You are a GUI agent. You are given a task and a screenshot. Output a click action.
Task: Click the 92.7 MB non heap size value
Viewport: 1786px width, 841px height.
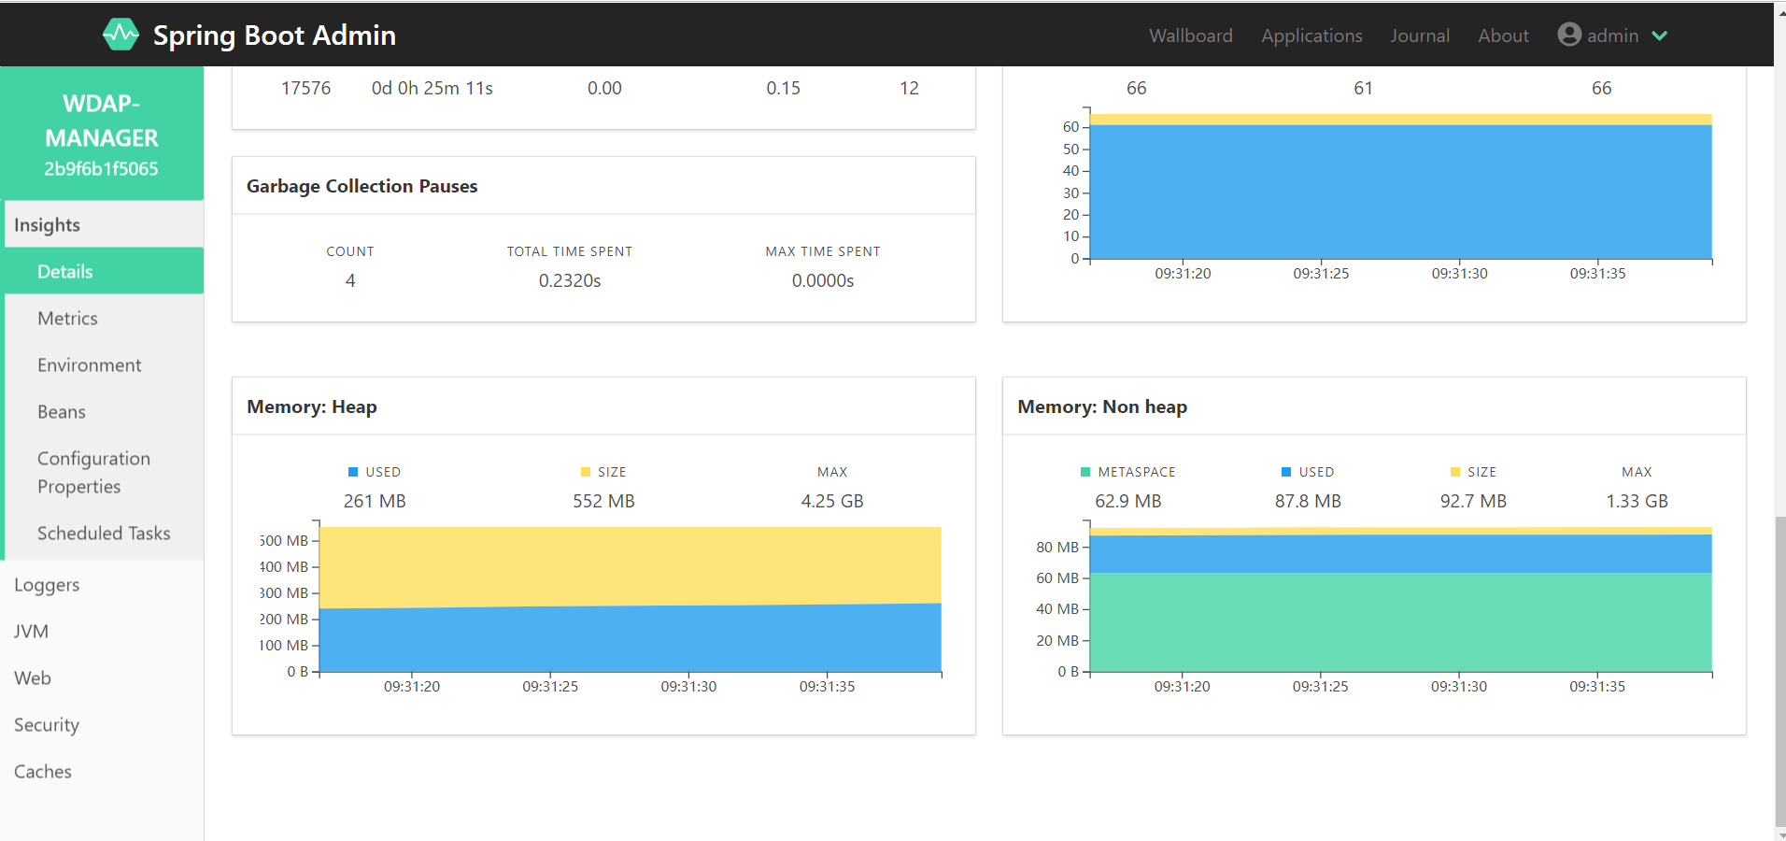point(1473,501)
